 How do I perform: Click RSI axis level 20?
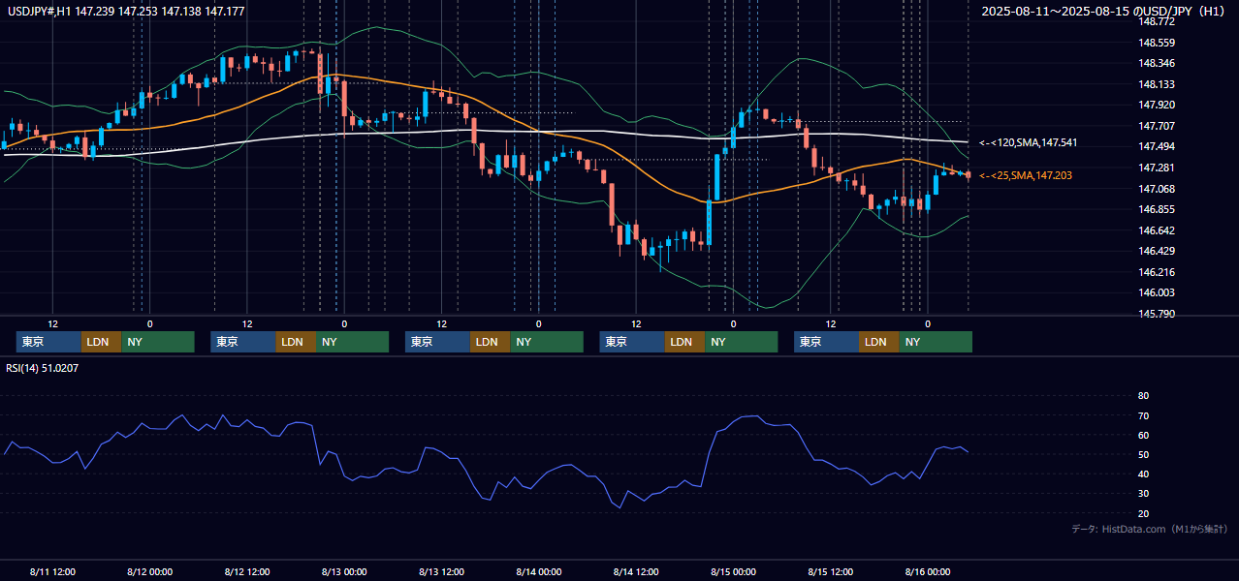click(1143, 513)
